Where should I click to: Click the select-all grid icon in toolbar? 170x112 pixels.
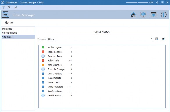(x=8, y=7)
